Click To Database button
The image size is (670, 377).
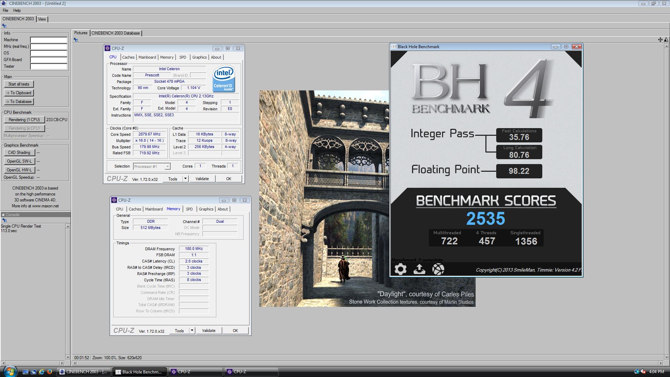(x=19, y=102)
